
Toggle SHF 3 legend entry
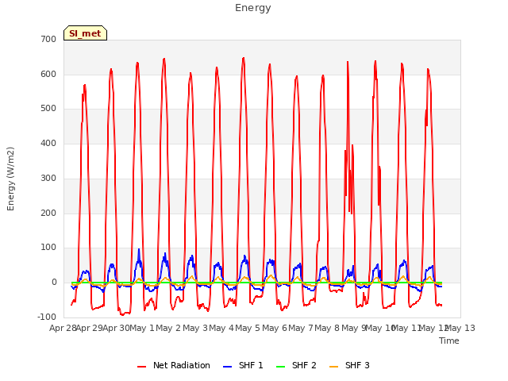point(349,365)
